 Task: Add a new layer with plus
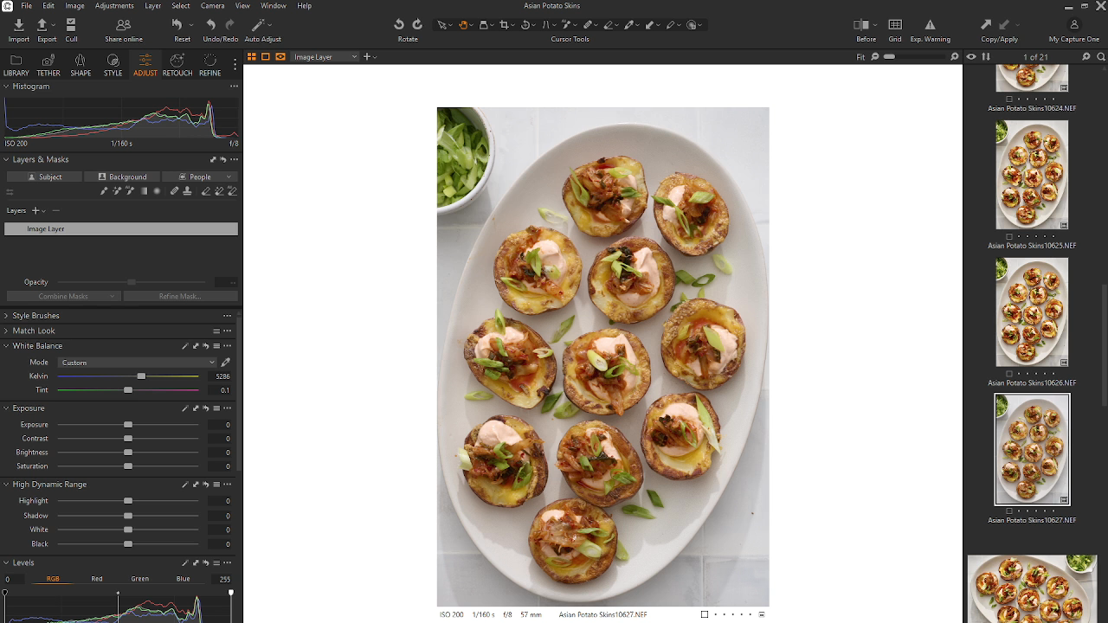35,210
